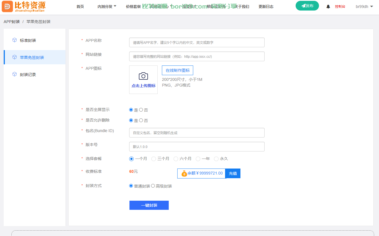Viewport: 379px width, 236px height.
Task: Choose the 永久 package option
Action: pyautogui.click(x=216, y=159)
